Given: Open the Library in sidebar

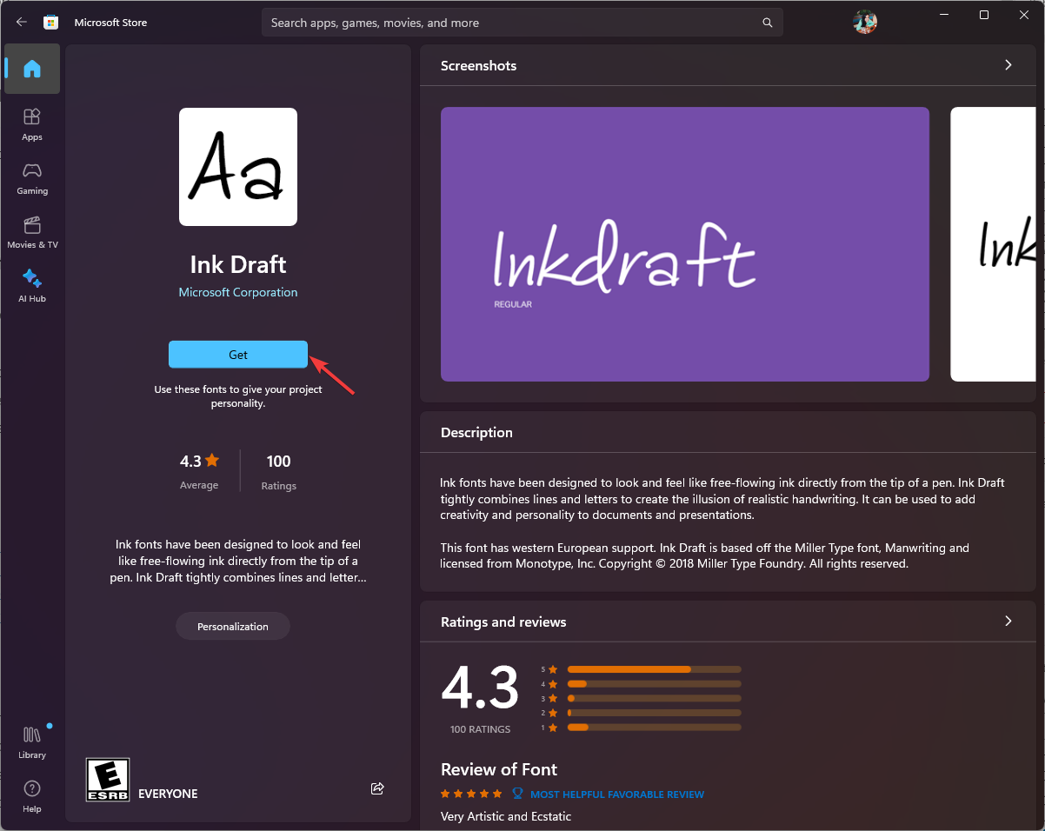Looking at the screenshot, I should [x=32, y=743].
